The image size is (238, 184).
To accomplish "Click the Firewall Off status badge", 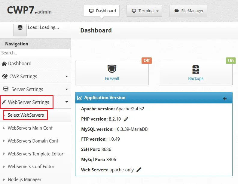I will [x=147, y=60].
